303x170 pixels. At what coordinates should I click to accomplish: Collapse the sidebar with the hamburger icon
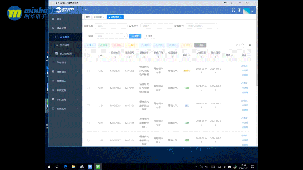pyautogui.click(x=86, y=10)
